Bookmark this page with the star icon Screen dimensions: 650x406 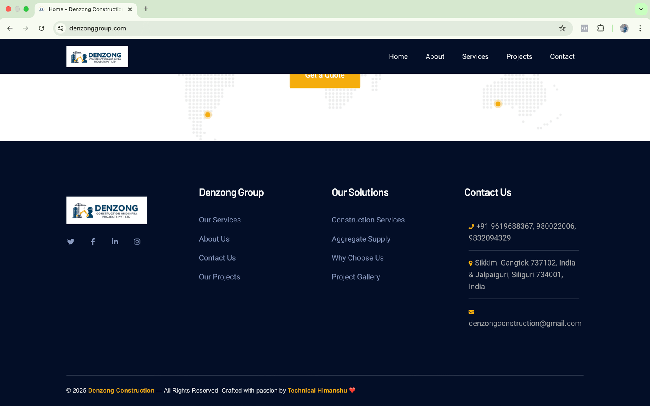click(x=562, y=28)
